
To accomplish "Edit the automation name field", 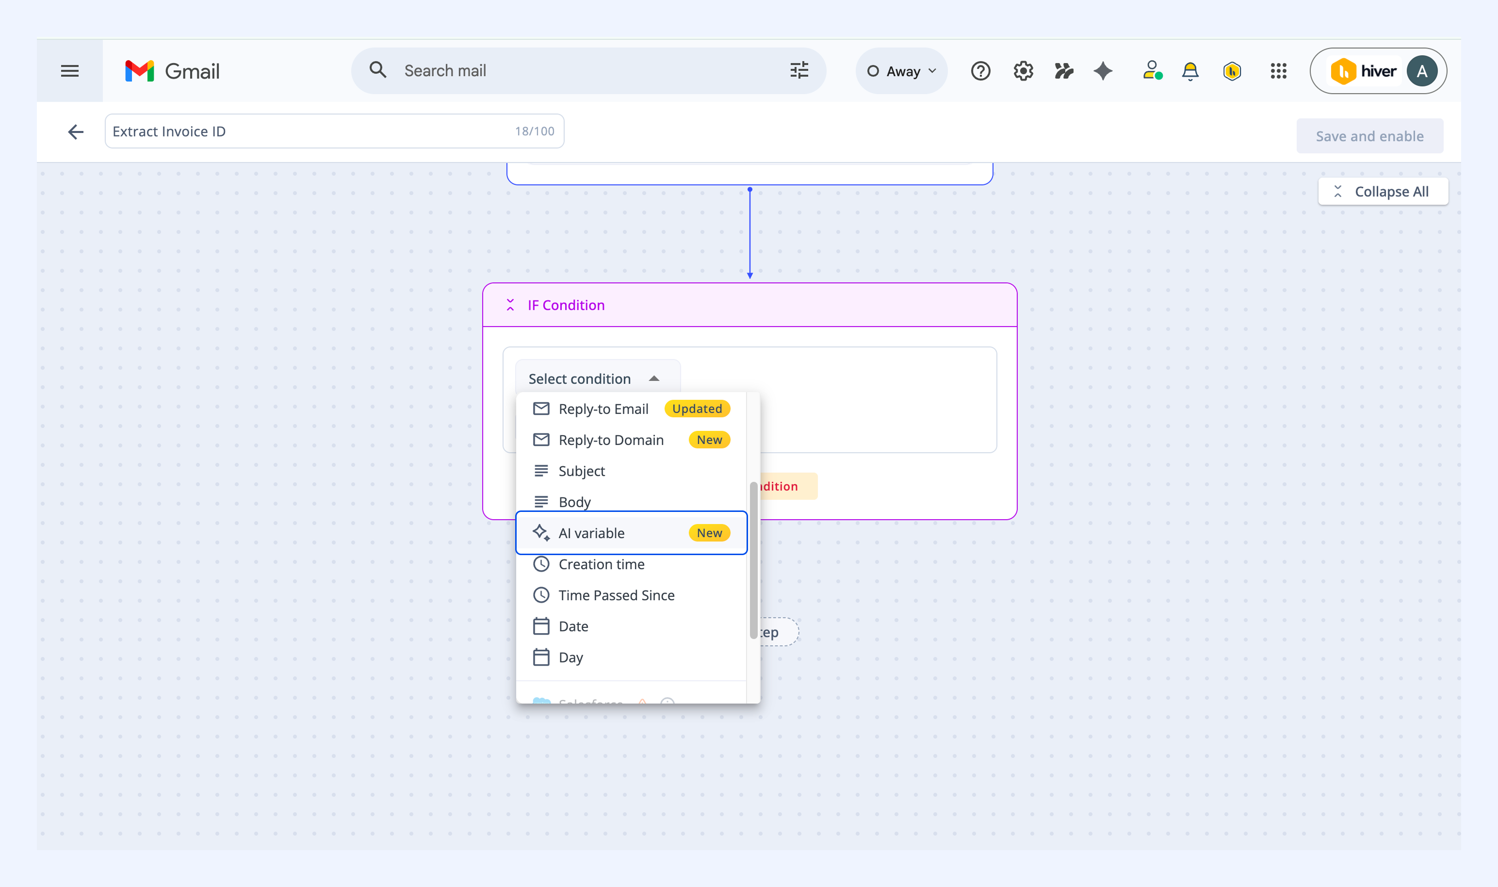I will pos(335,131).
